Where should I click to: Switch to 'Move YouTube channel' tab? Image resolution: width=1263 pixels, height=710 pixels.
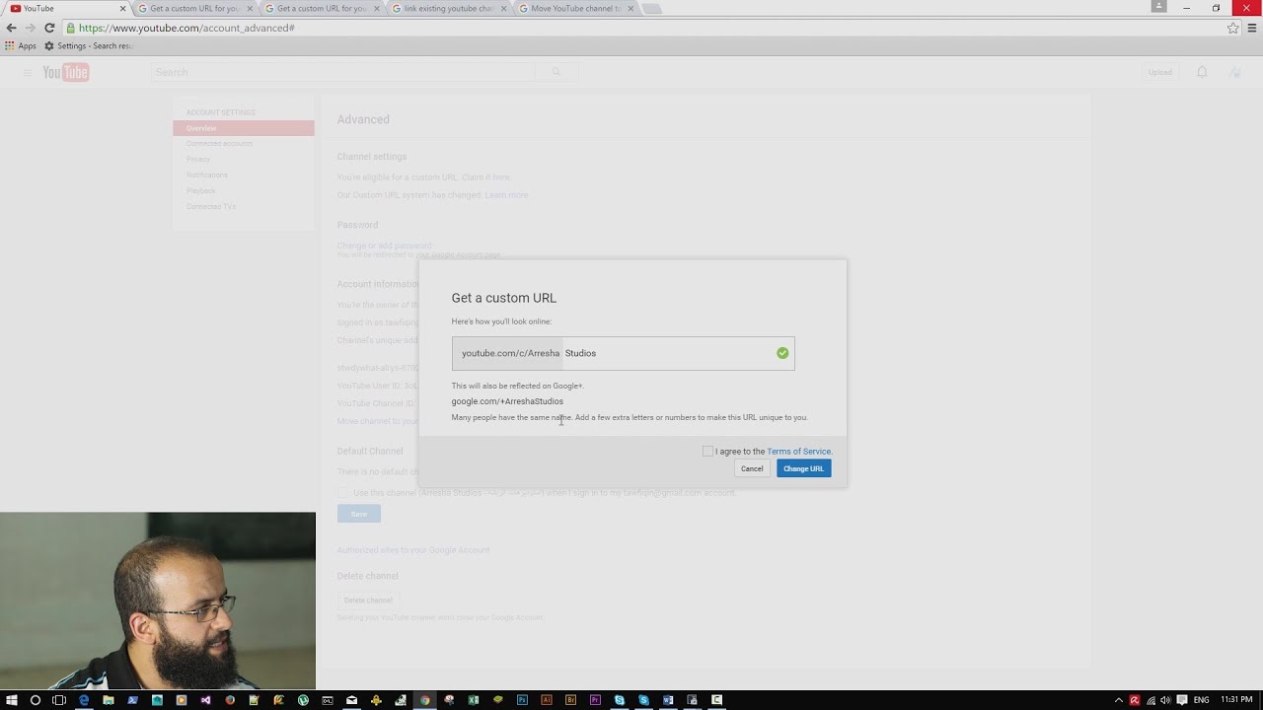576,9
